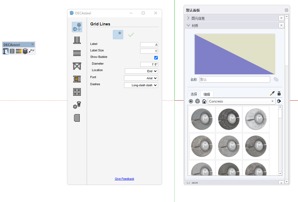Viewport: 298px width, 202px height.
Task: Open the bolt and nut tool
Action: coord(77,105)
